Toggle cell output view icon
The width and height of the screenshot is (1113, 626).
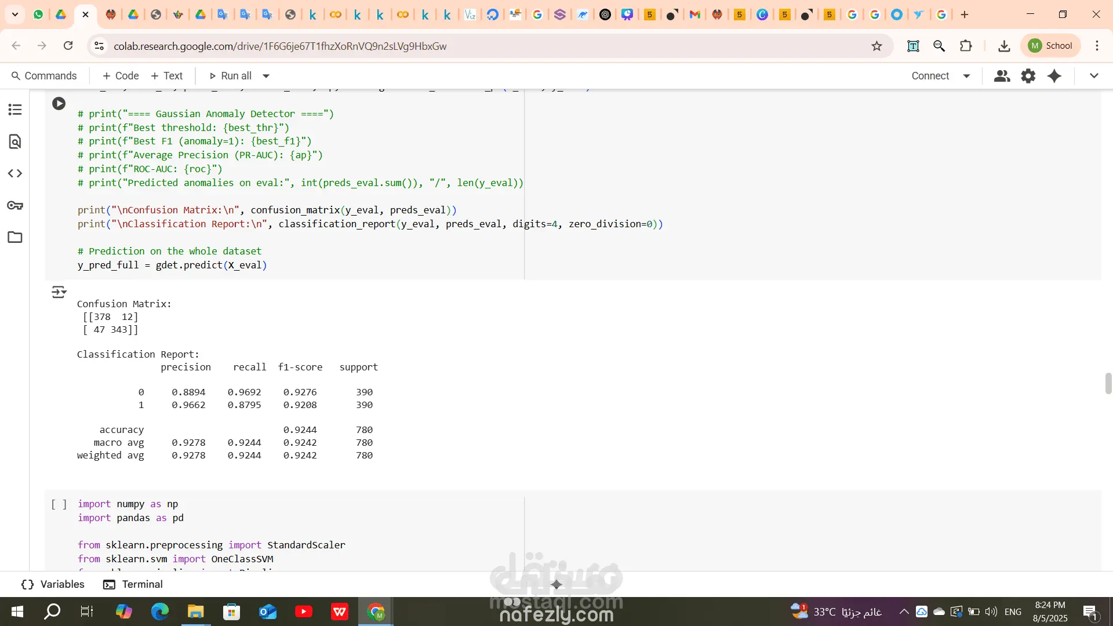(59, 292)
